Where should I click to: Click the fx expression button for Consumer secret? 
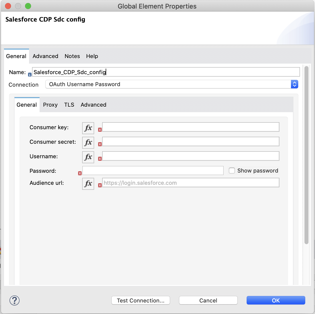tap(88, 143)
